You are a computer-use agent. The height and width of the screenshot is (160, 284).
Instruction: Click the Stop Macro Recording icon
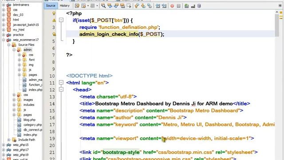click(x=178, y=6)
